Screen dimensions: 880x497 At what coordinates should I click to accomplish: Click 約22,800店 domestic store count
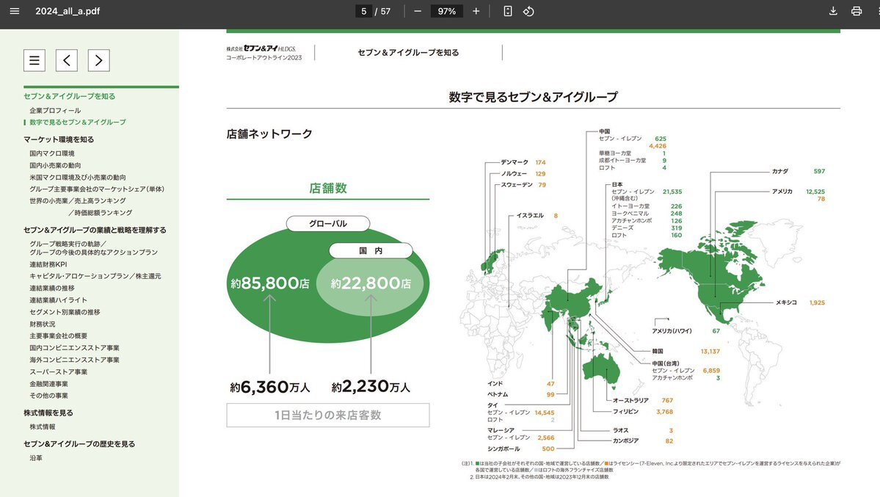371,283
